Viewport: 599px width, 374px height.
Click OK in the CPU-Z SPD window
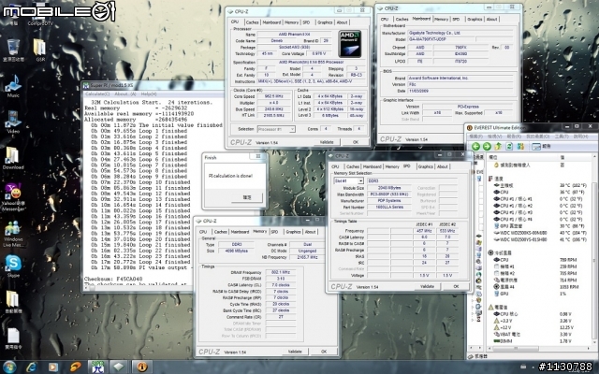[456, 286]
